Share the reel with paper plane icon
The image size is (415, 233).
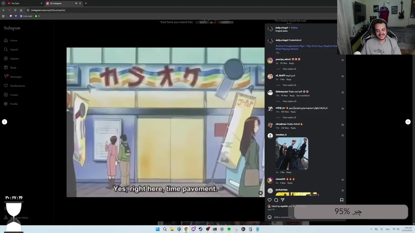(x=283, y=200)
